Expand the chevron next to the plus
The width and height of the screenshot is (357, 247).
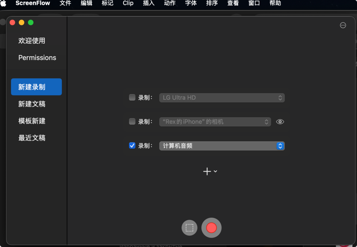(215, 171)
